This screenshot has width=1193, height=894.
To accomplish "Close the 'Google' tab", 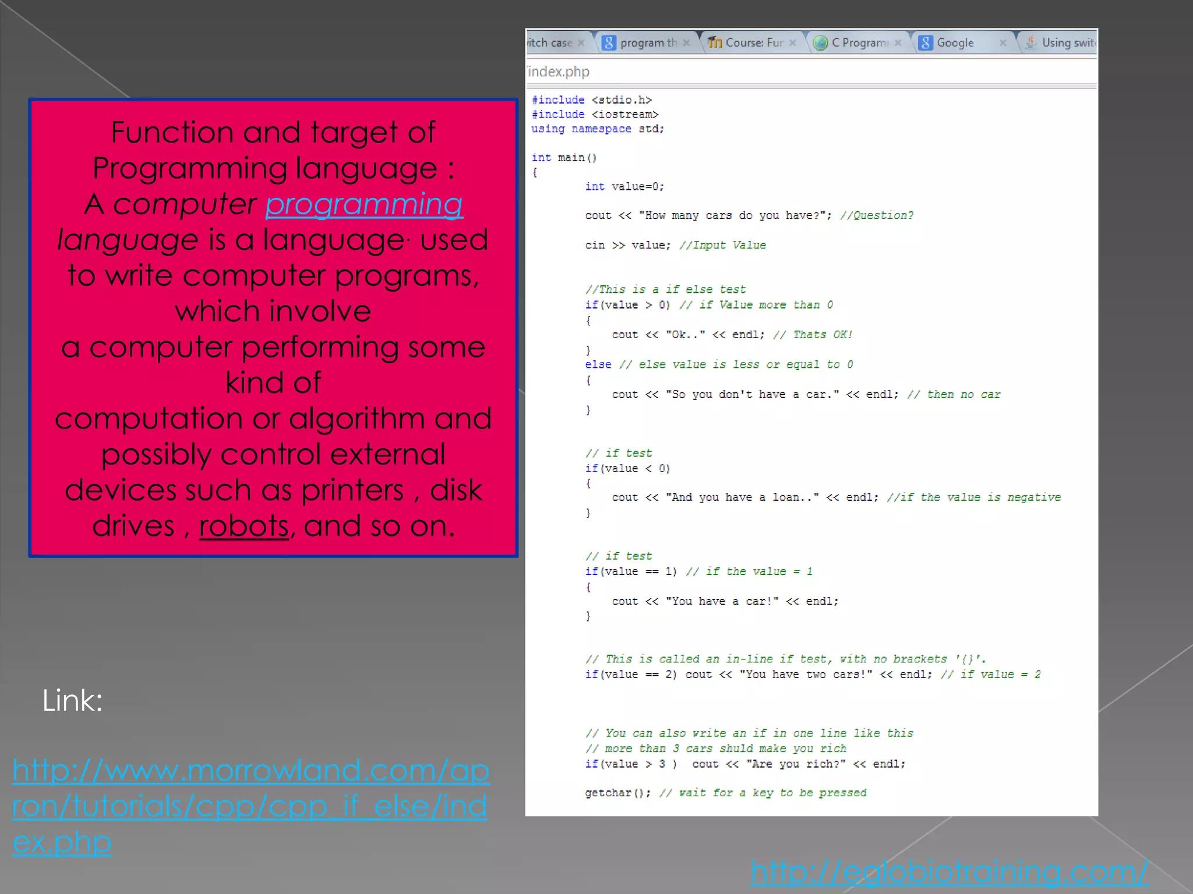I will [x=1003, y=42].
